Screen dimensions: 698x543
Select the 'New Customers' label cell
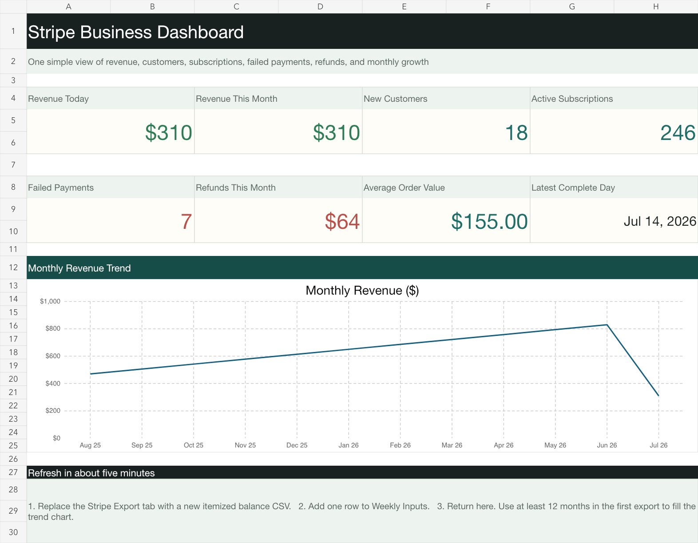(x=446, y=98)
